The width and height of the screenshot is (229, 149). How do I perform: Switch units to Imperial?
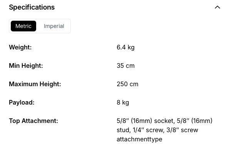(54, 26)
